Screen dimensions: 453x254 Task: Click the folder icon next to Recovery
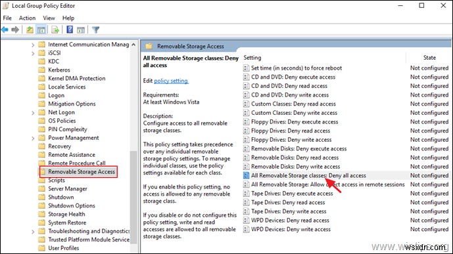coord(42,146)
